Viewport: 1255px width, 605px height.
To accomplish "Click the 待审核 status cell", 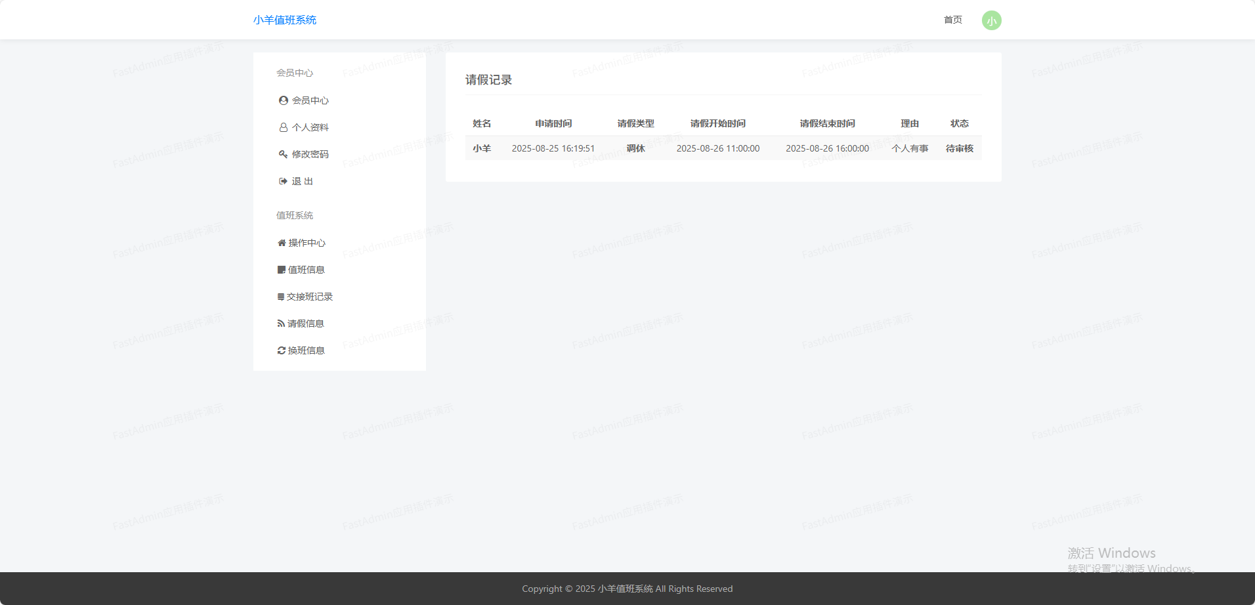I will tap(959, 148).
